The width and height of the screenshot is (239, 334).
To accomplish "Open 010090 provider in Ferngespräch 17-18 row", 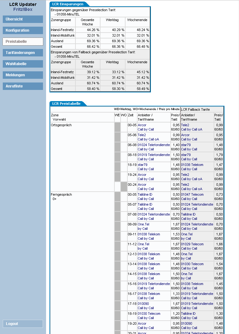I will (x=143, y=304).
